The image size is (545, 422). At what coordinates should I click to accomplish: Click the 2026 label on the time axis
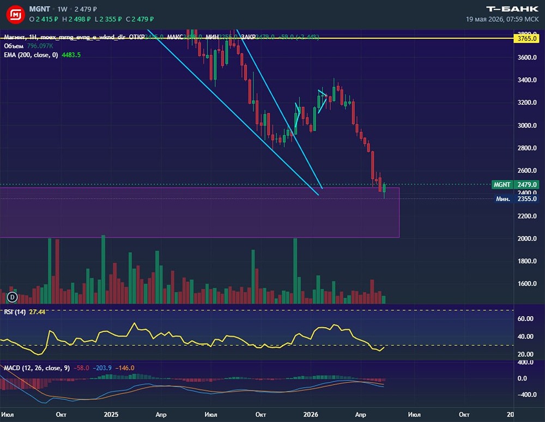point(311,414)
